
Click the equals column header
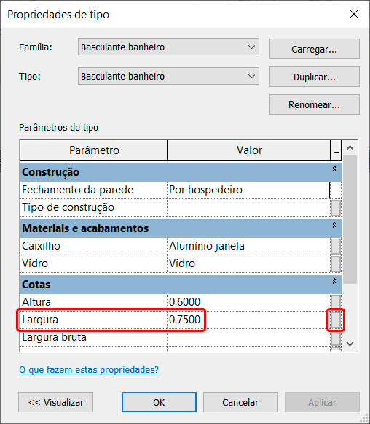[336, 150]
